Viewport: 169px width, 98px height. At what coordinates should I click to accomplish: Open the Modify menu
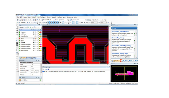point(34,17)
